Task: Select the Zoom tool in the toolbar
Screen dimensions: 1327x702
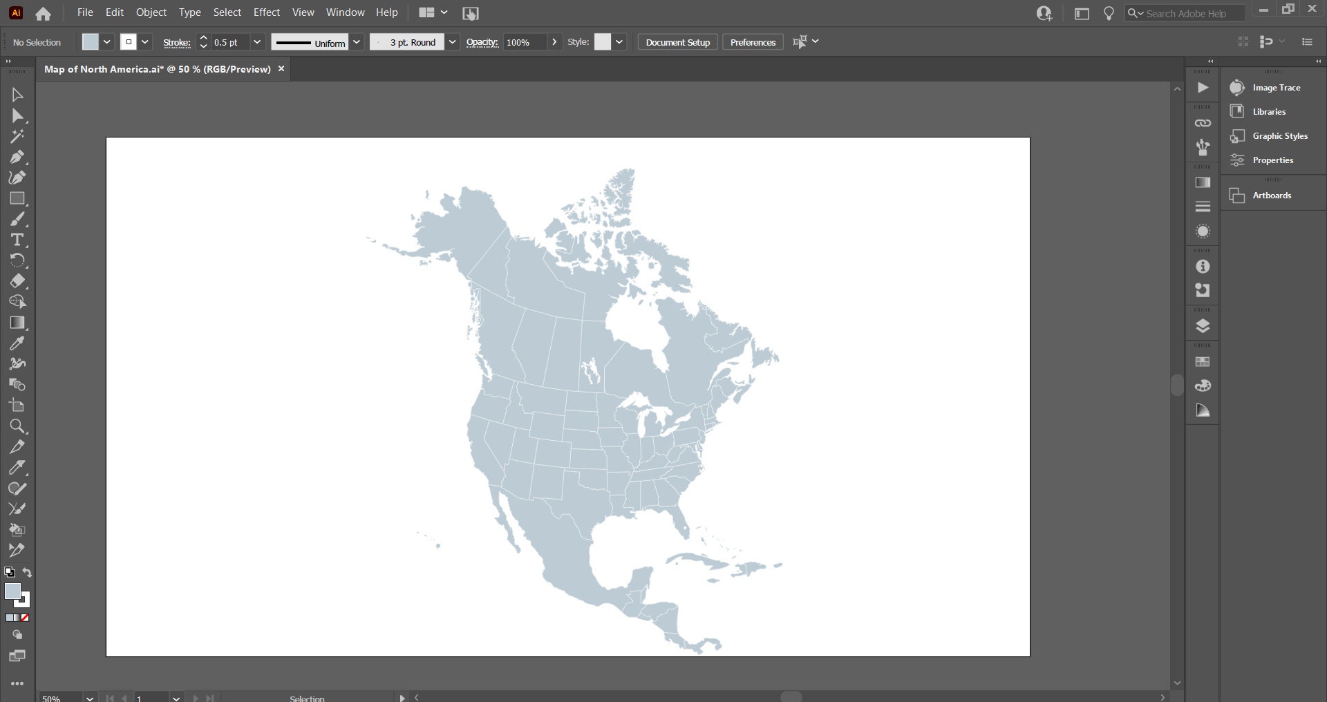Action: coord(17,426)
